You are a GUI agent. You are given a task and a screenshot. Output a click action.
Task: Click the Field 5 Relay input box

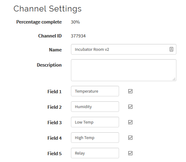click(x=95, y=153)
